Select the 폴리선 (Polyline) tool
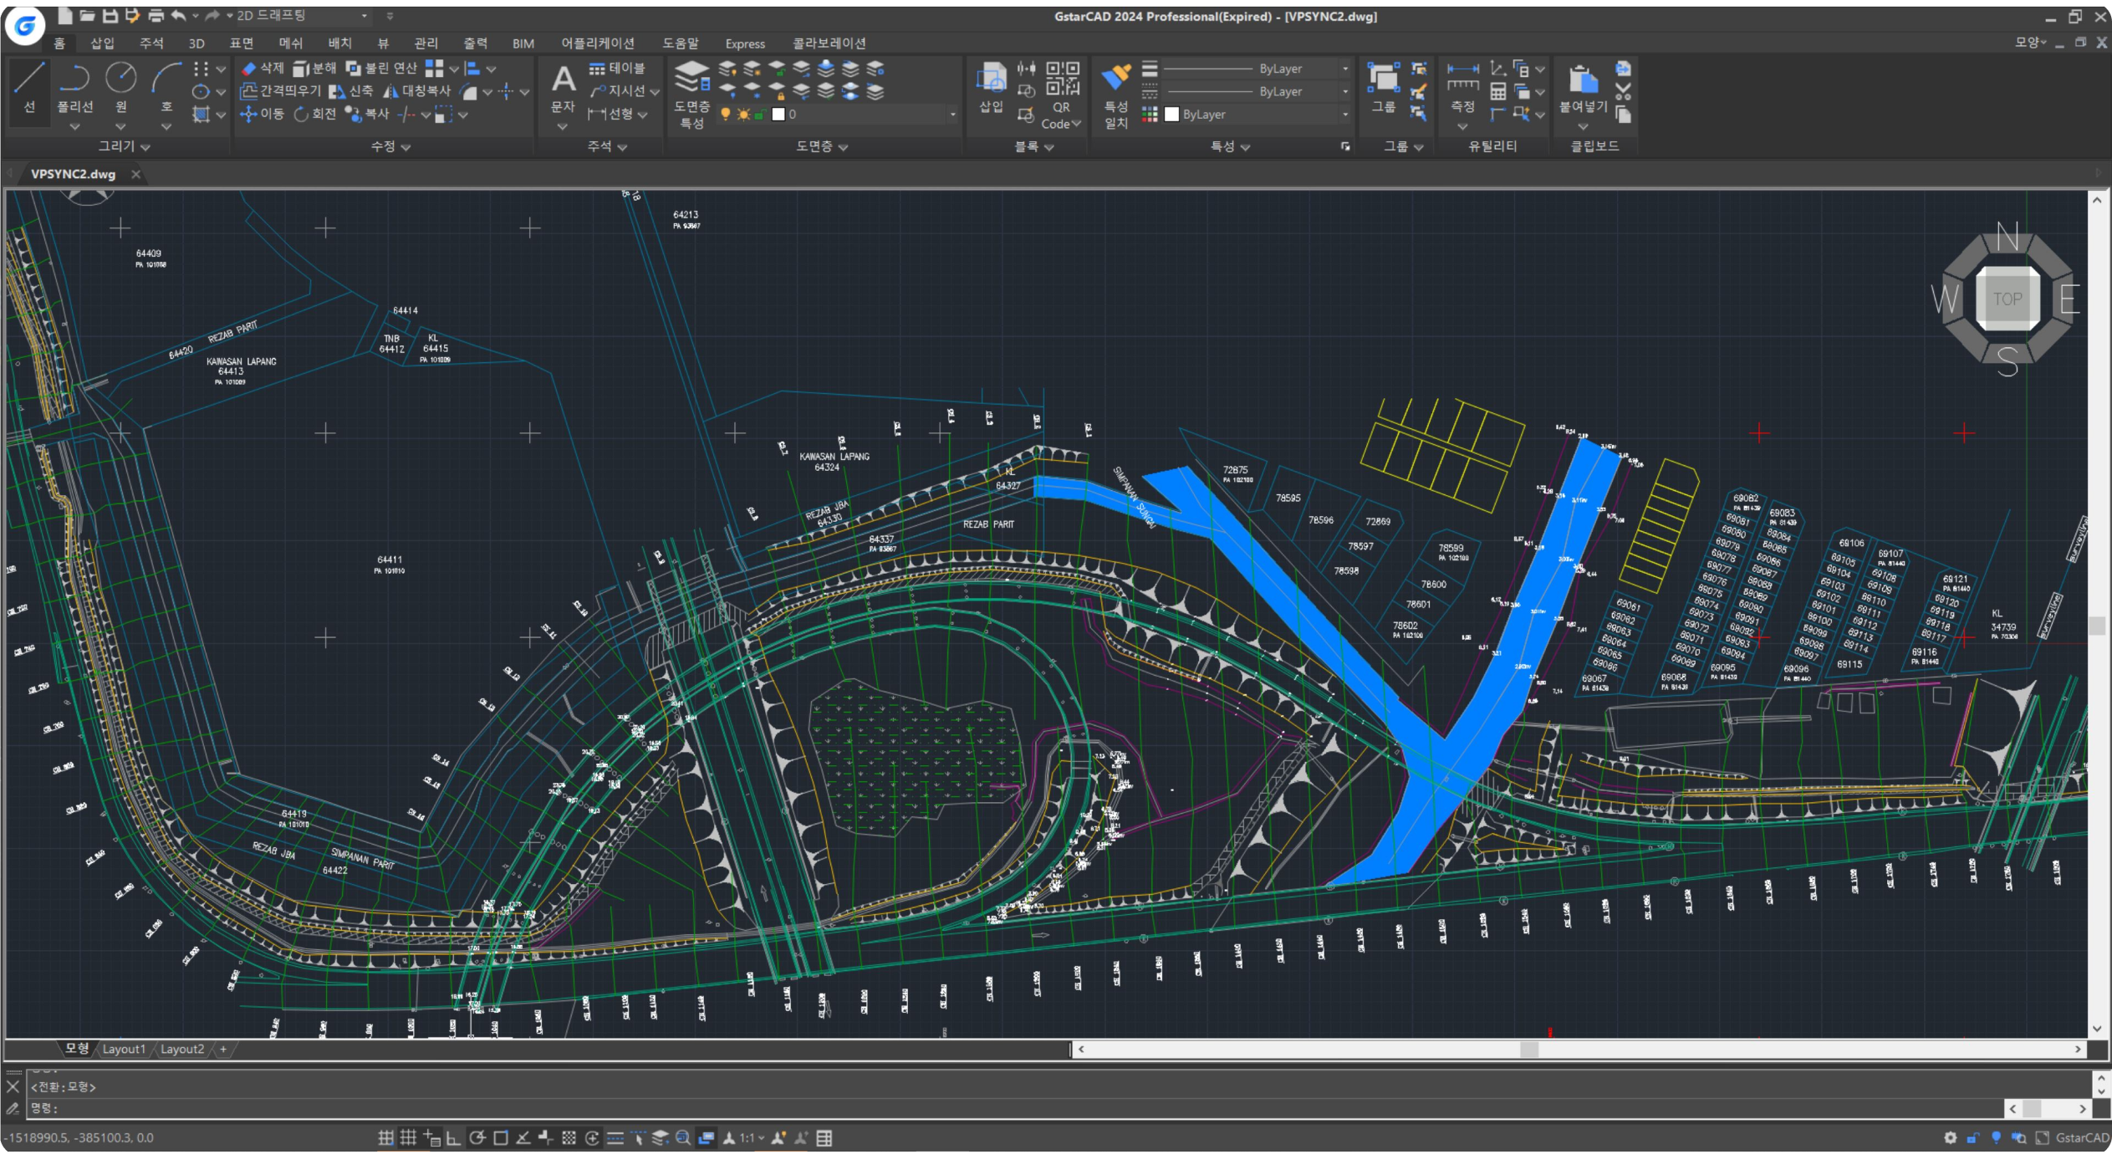The image size is (2112, 1155). (x=74, y=87)
